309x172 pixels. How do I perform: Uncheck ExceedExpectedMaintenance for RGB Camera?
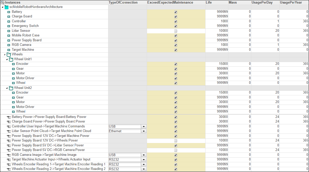click(x=176, y=45)
